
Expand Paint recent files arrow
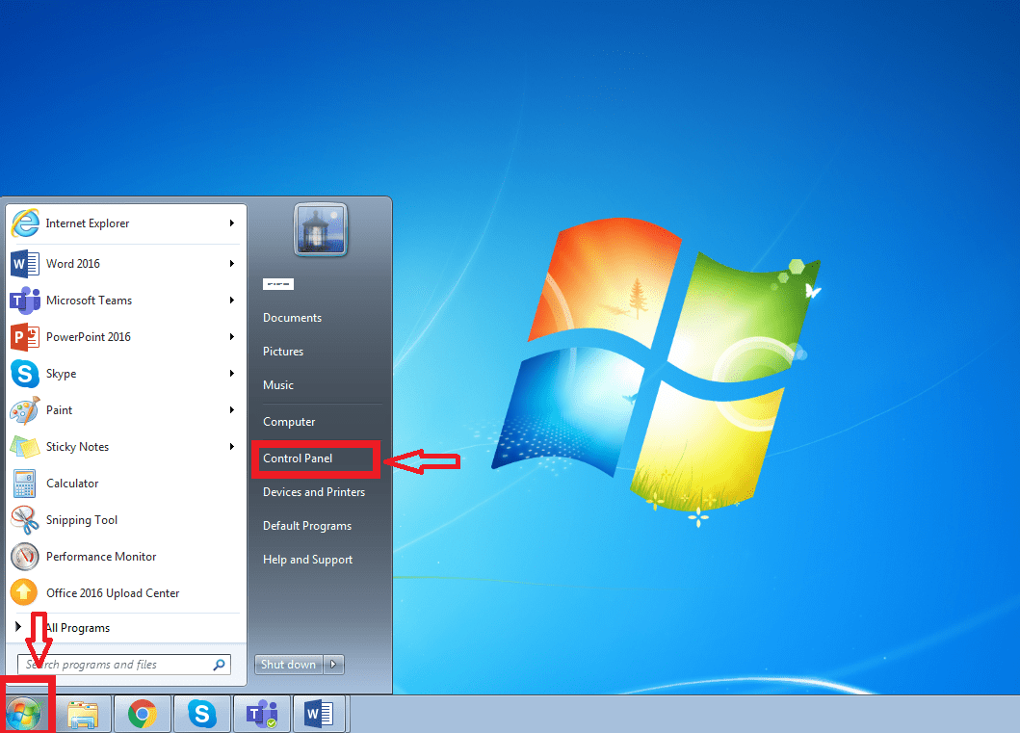coord(231,410)
